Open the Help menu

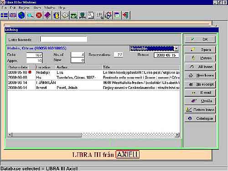[x=62, y=8]
